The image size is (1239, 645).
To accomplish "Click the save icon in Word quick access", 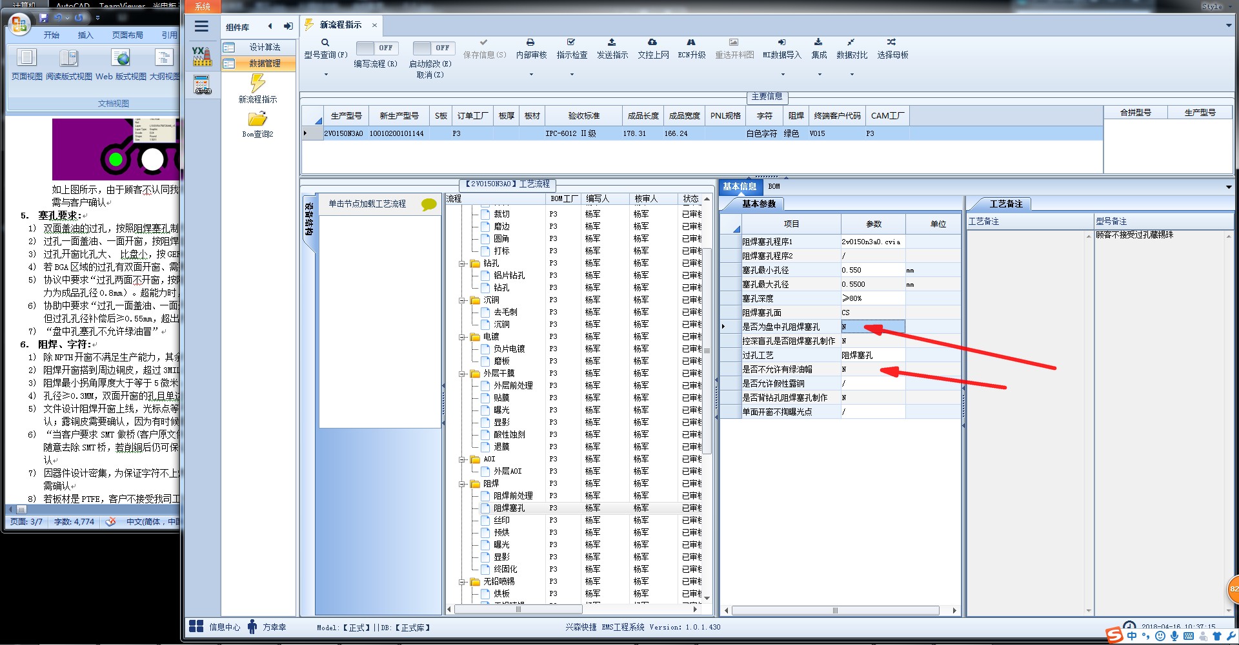I will click(x=43, y=17).
